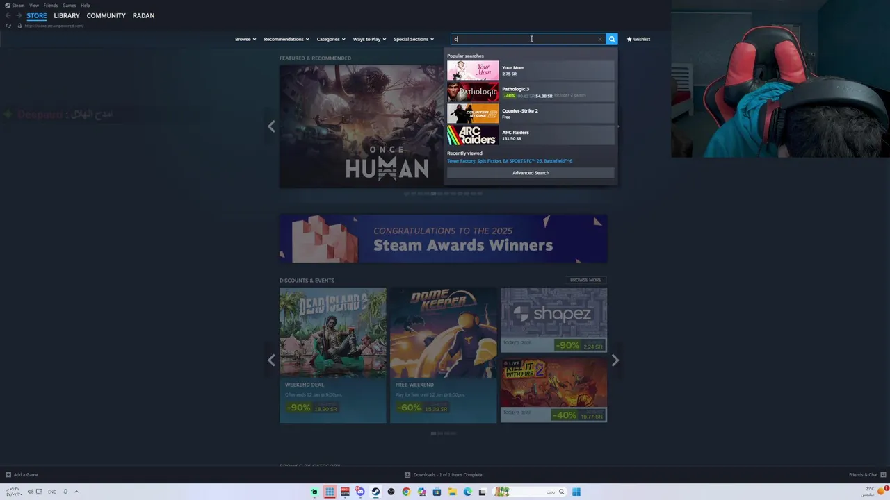This screenshot has width=890, height=500.
Task: Click a Discounts & Events pagination dot
Action: click(433, 433)
